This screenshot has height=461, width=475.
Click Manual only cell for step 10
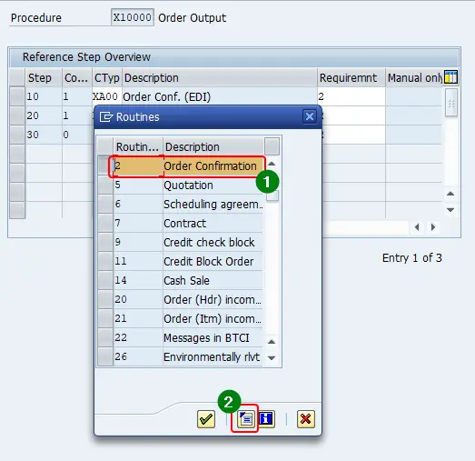point(414,96)
